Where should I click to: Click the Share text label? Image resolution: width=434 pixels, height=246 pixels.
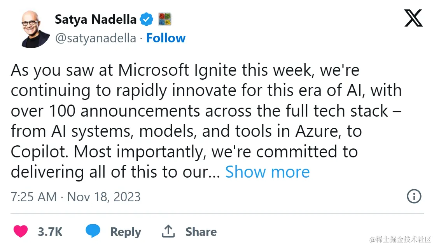(x=201, y=232)
